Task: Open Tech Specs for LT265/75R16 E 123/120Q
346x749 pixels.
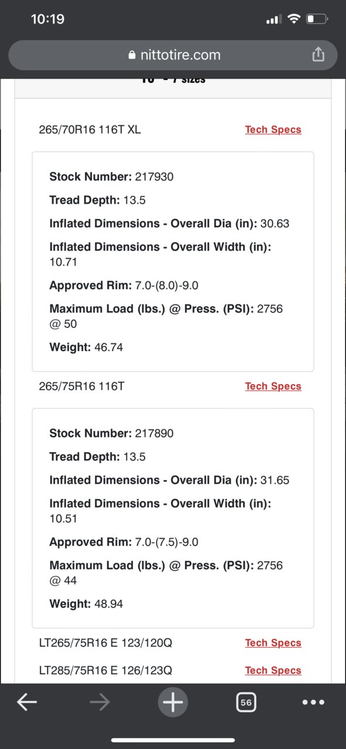Action: tap(273, 642)
